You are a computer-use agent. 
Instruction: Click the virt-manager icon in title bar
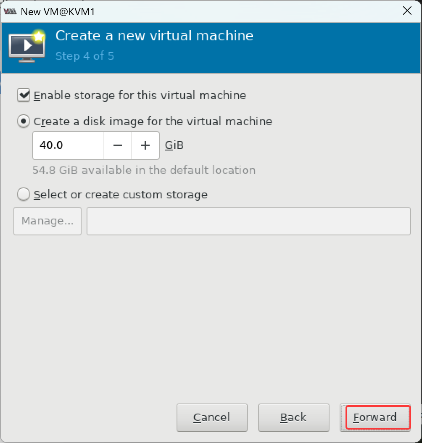point(10,12)
